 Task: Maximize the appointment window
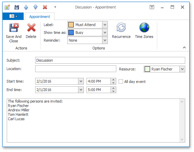[x=172, y=7]
